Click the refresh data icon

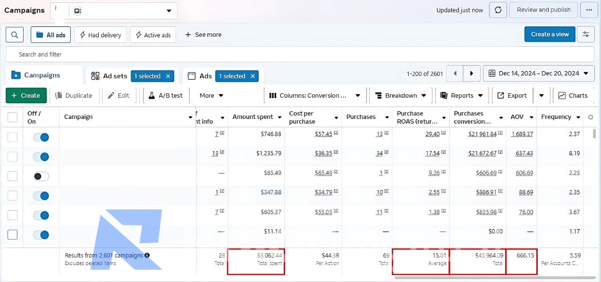tap(498, 10)
